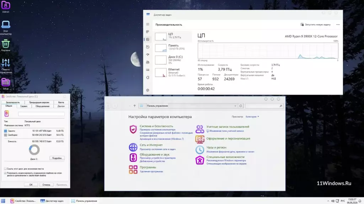Image resolution: width=364 pixels, height=204 pixels.
Task: Switch to Security tab in disk properties
Action: tap(13, 102)
